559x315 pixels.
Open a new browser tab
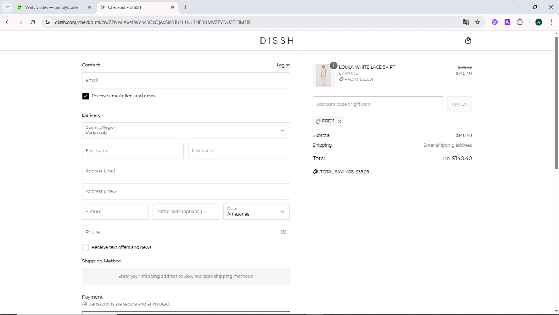(185, 7)
